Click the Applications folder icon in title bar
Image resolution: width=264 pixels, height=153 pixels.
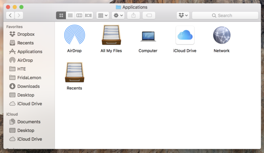(x=118, y=7)
